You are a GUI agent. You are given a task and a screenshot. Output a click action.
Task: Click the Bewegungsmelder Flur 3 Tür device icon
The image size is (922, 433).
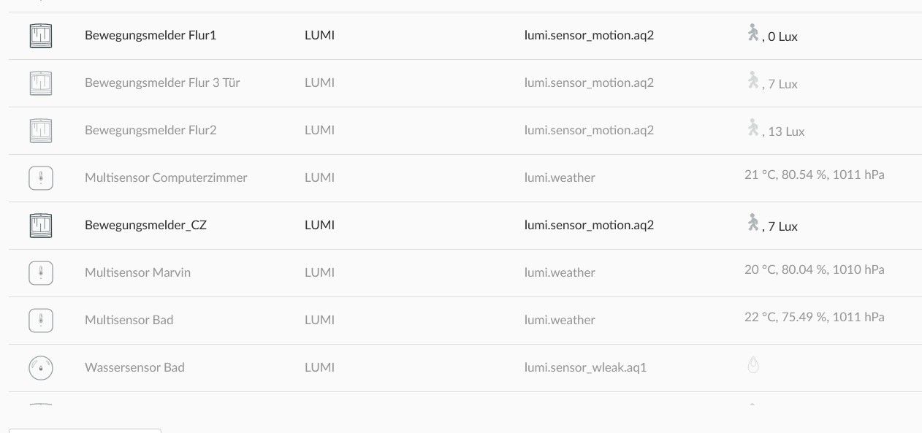41,83
